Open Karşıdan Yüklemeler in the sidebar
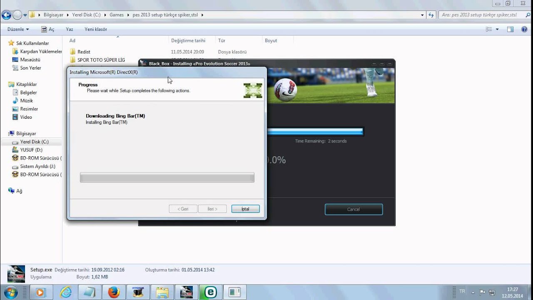533x300 pixels. point(41,51)
